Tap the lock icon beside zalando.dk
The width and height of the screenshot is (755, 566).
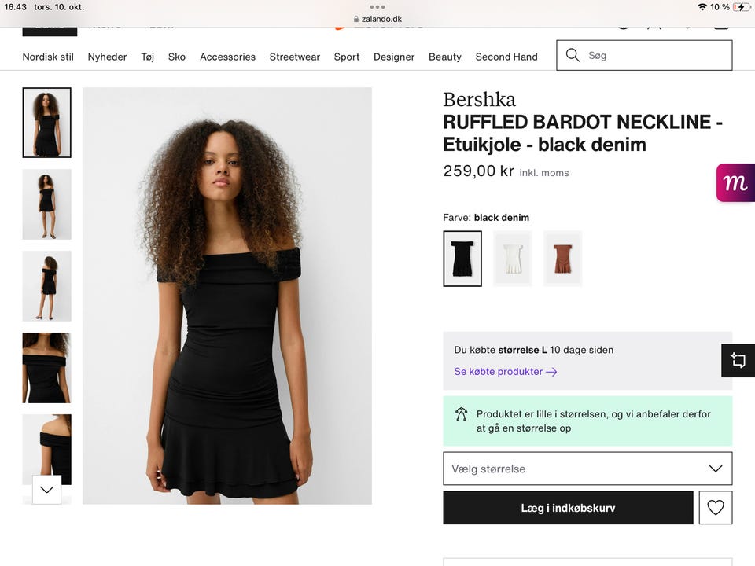(355, 20)
